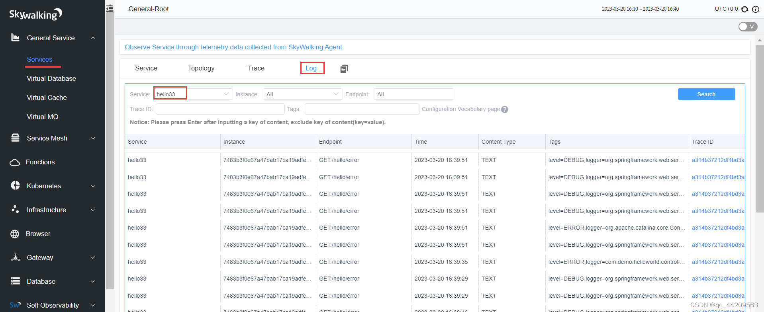Open Trace ID link in 16:39:35 row
The width and height of the screenshot is (764, 312).
tap(718, 262)
